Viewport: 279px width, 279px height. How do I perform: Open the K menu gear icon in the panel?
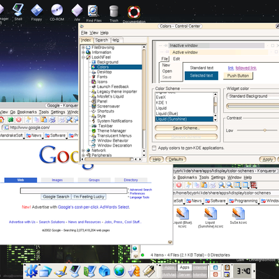(31, 271)
